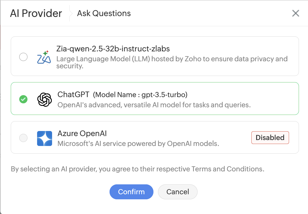Click the Azure OpenAI blue star icon

pyautogui.click(x=45, y=138)
